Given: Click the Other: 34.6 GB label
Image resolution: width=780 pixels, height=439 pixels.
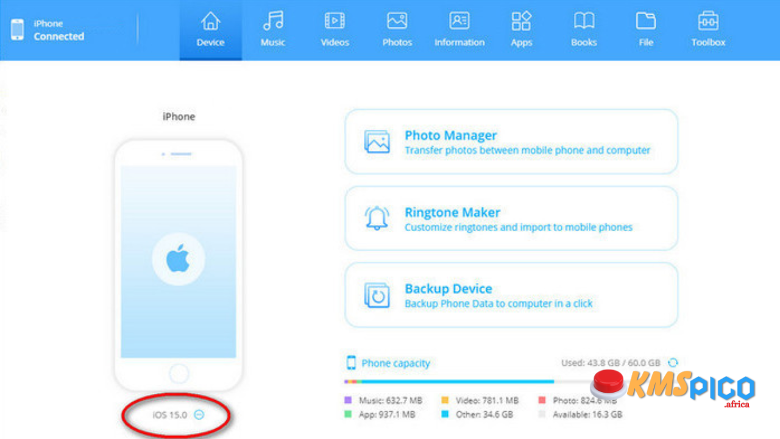Looking at the screenshot, I should tap(484, 415).
